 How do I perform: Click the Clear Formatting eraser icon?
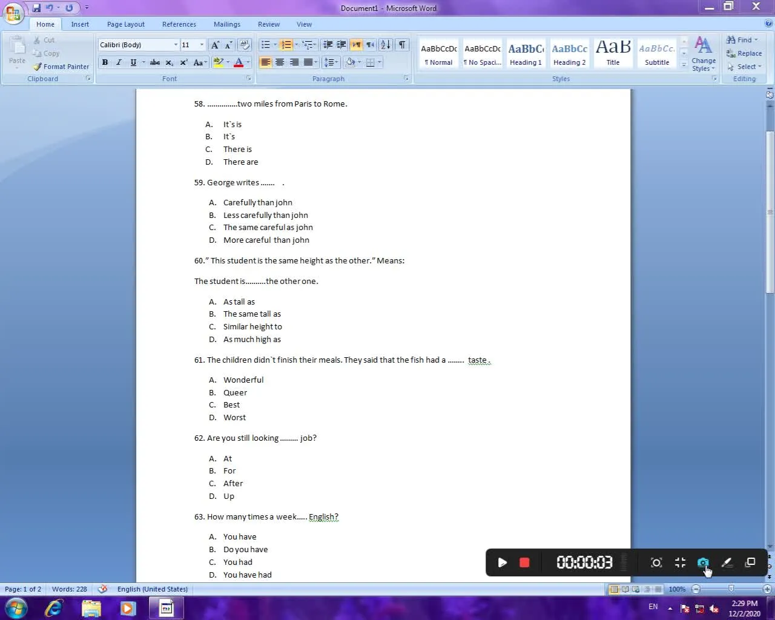(x=245, y=45)
